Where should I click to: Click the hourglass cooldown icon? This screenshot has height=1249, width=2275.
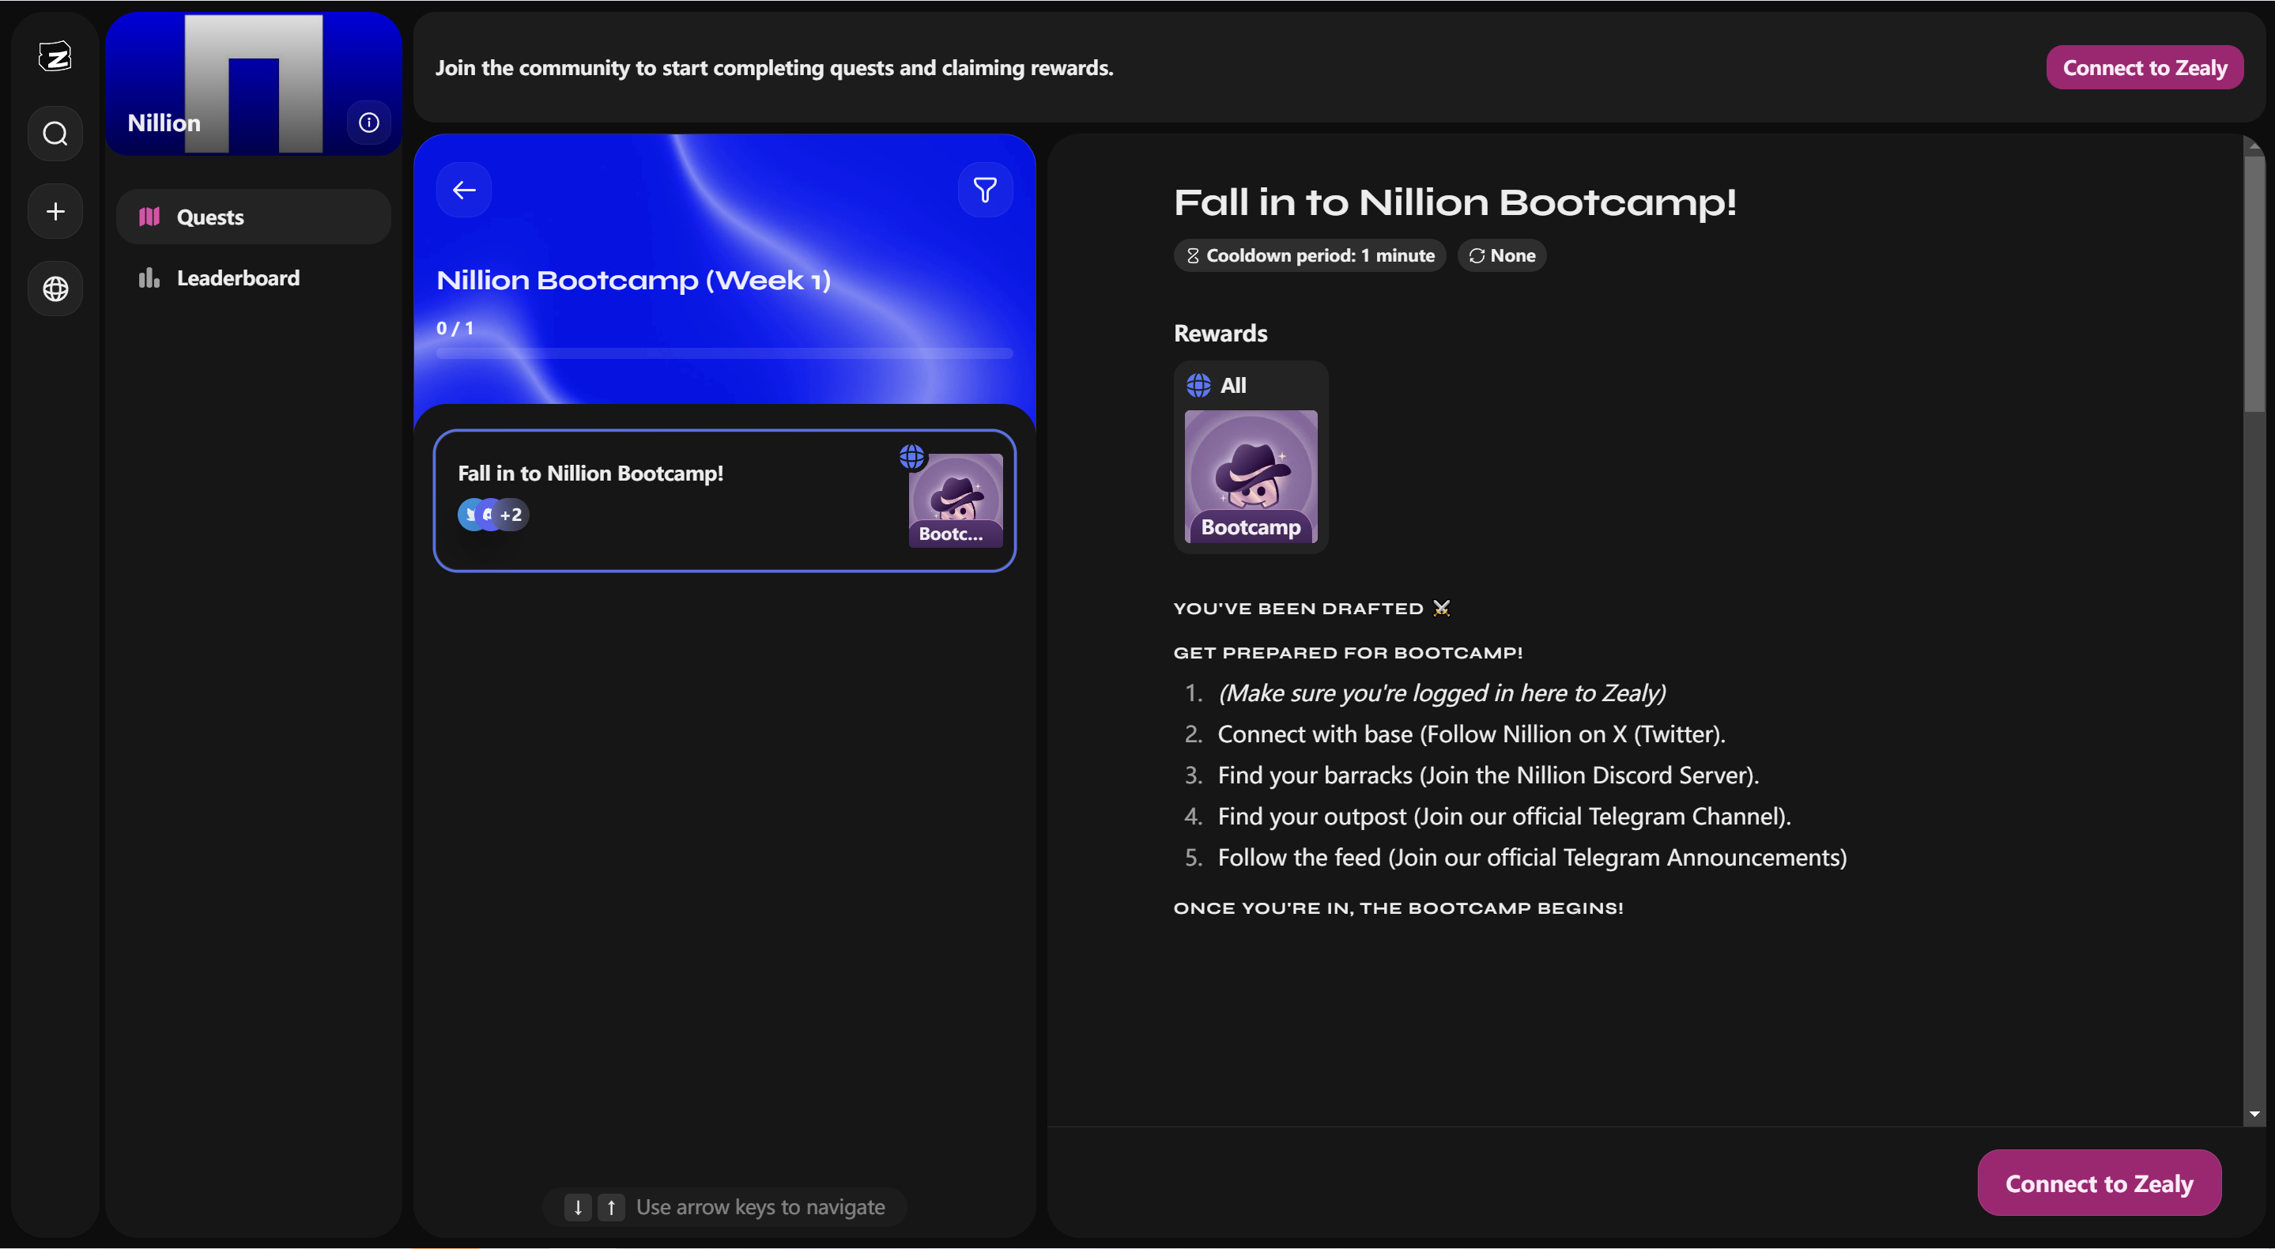tap(1192, 256)
